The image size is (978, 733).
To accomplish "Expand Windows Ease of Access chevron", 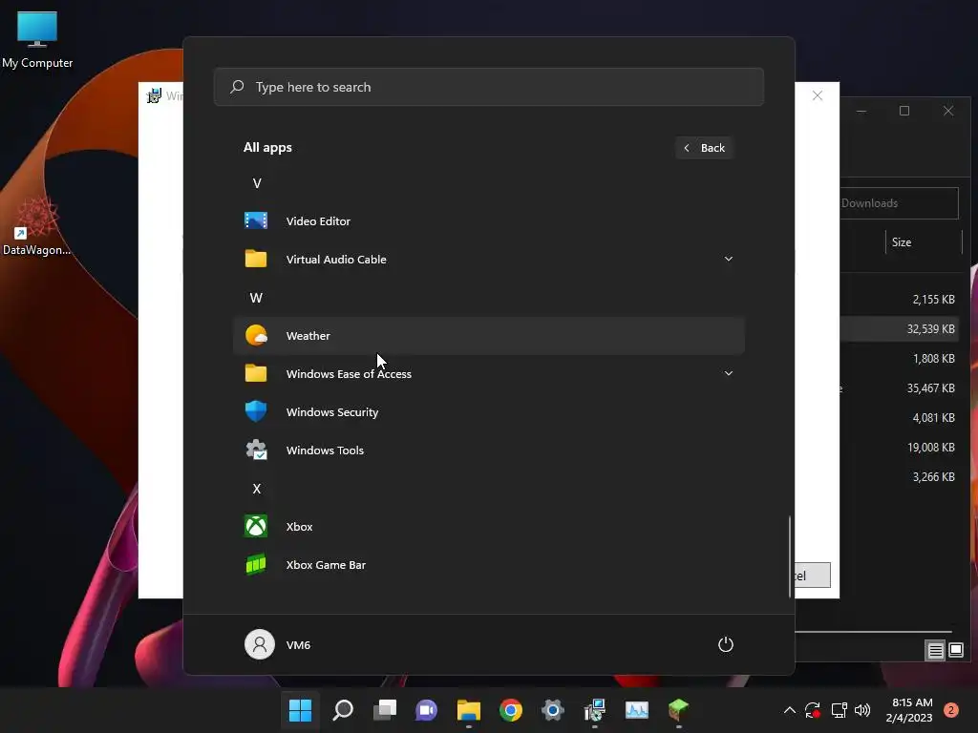I will (x=729, y=373).
